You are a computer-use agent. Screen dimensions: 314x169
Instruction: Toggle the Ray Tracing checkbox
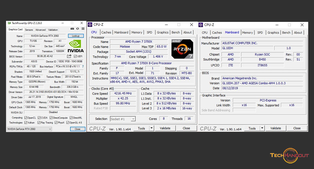(x=39, y=123)
